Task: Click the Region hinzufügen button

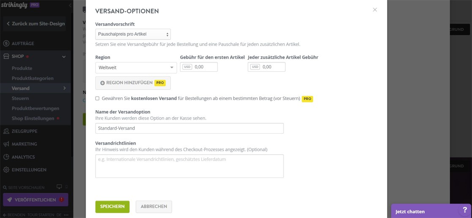Action: [133, 83]
